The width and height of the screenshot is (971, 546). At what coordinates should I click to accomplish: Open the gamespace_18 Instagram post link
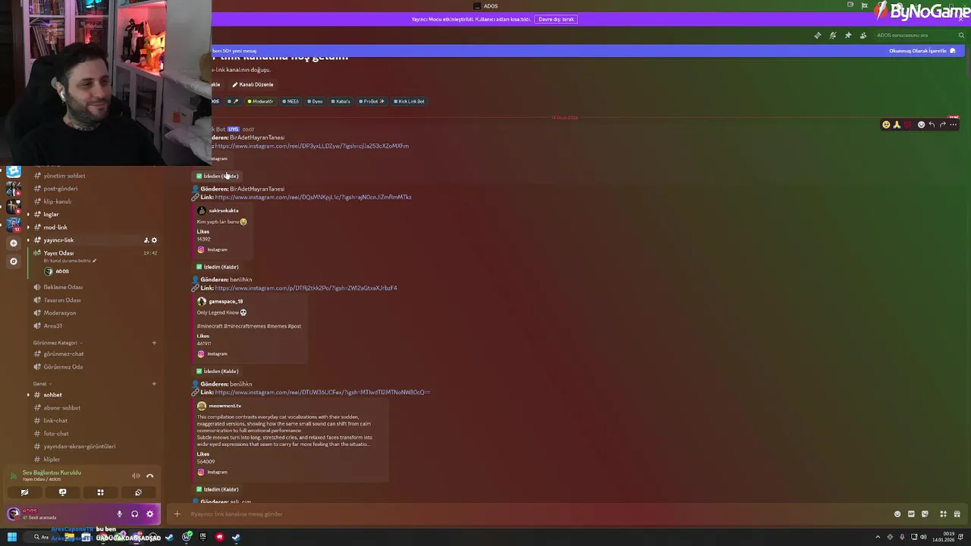[306, 288]
